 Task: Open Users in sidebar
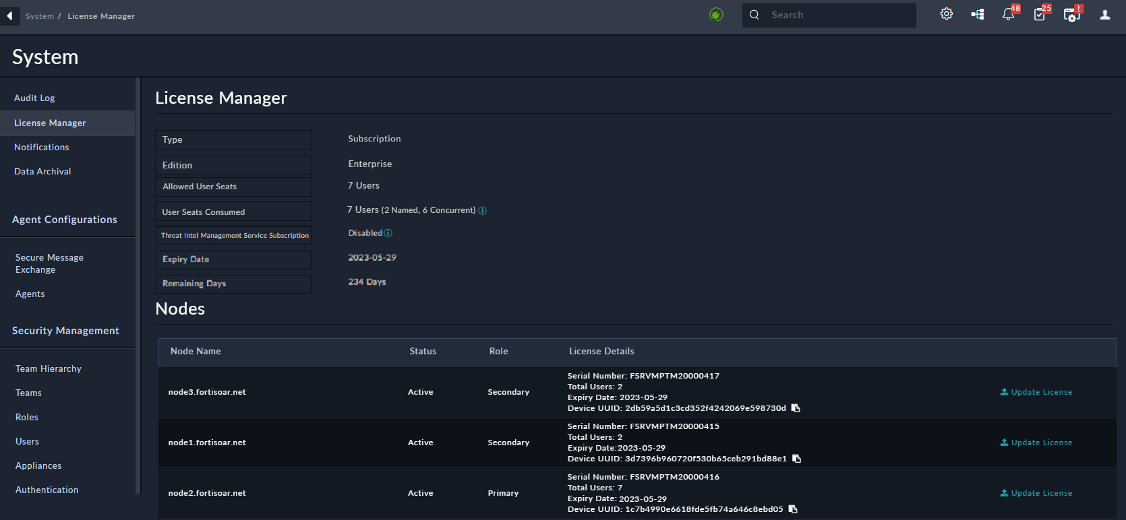27,442
